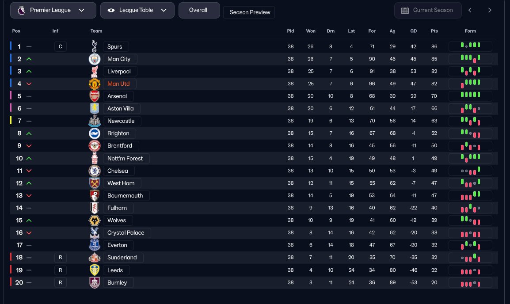The height and width of the screenshot is (304, 510).
Task: Go to the next season arrow
Action: pos(490,10)
